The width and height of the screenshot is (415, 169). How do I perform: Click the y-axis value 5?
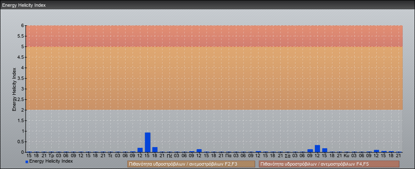pos(23,46)
